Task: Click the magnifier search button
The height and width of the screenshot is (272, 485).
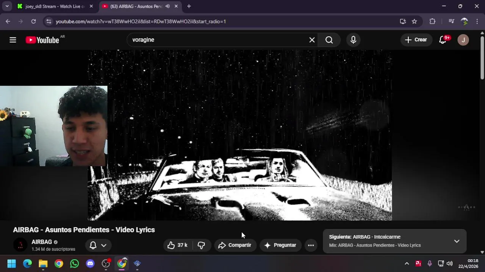Action: click(x=329, y=40)
